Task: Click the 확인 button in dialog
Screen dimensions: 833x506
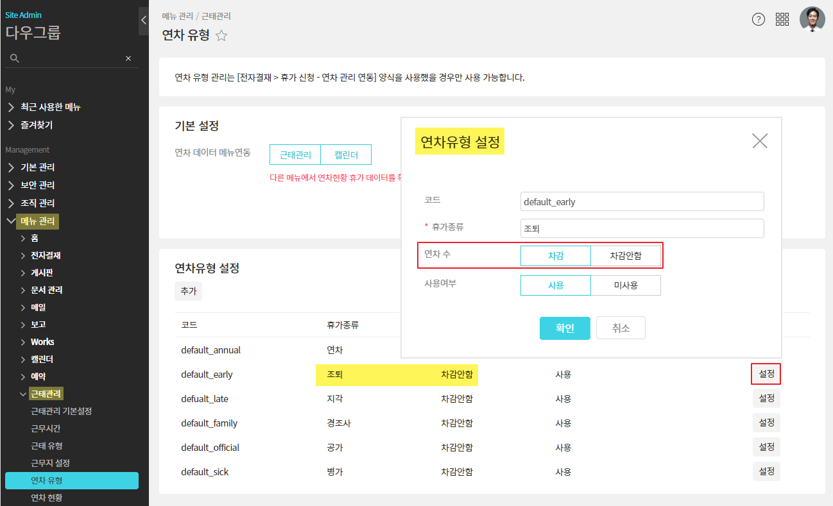Action: click(564, 328)
